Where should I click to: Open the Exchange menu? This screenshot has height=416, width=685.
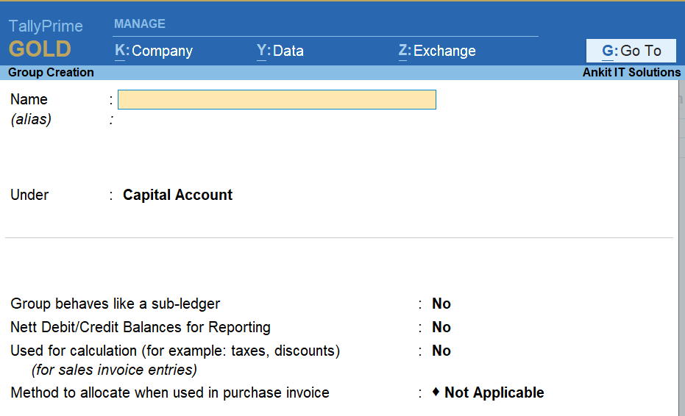click(437, 51)
